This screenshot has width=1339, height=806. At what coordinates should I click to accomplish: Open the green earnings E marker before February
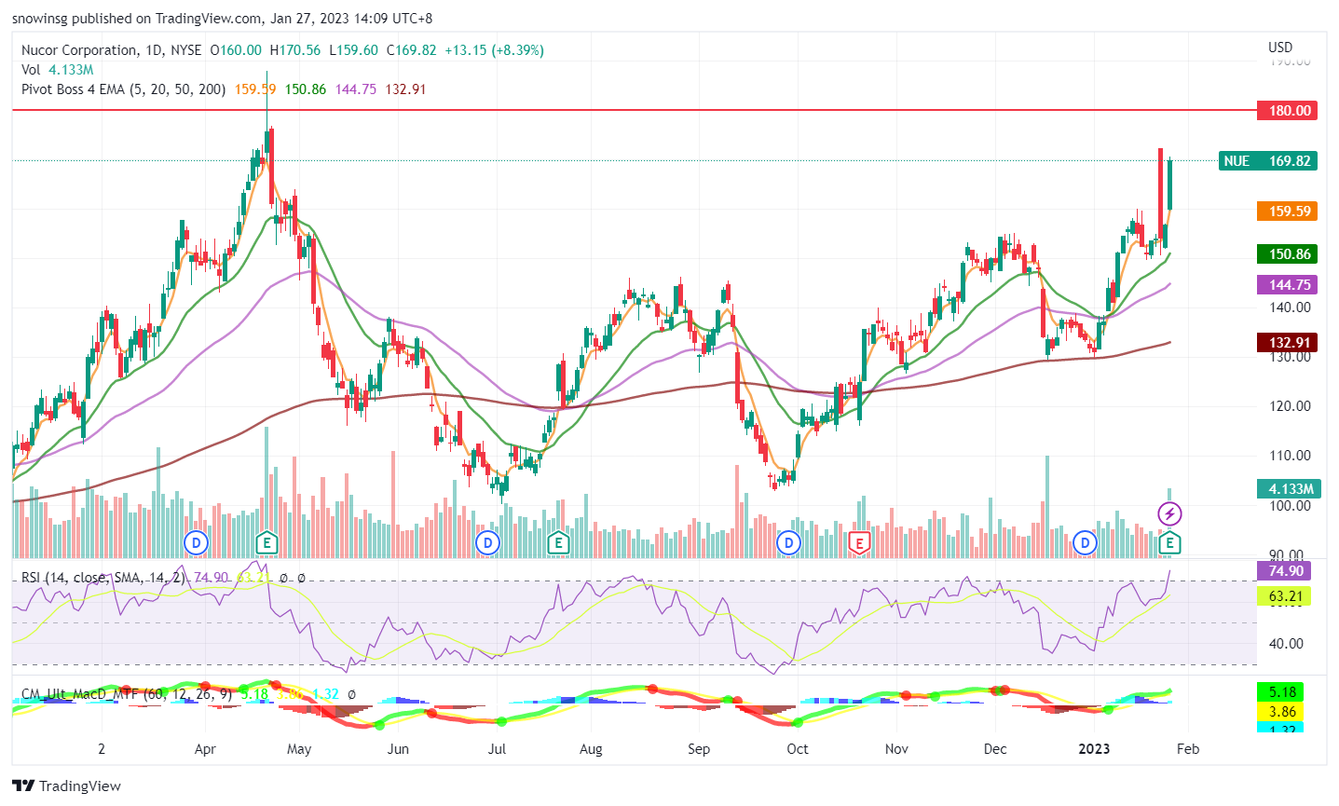point(1170,542)
